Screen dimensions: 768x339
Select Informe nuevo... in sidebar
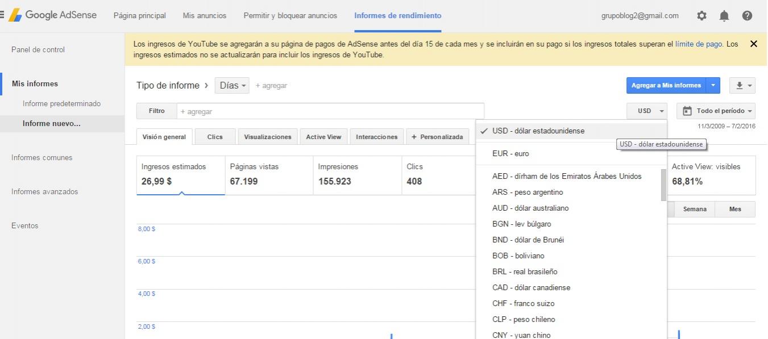(x=52, y=123)
